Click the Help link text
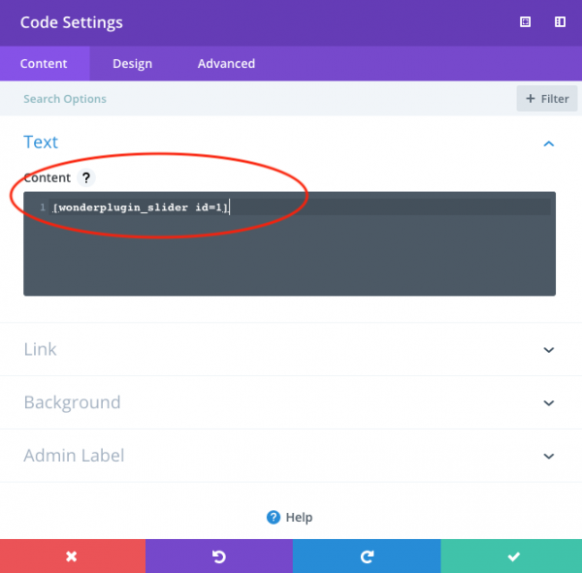This screenshot has height=573, width=582. coord(299,518)
